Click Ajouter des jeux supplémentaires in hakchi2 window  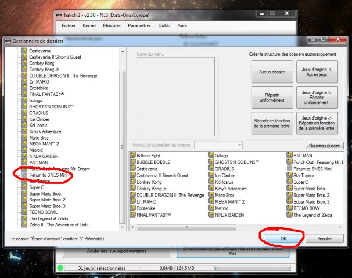117,251
